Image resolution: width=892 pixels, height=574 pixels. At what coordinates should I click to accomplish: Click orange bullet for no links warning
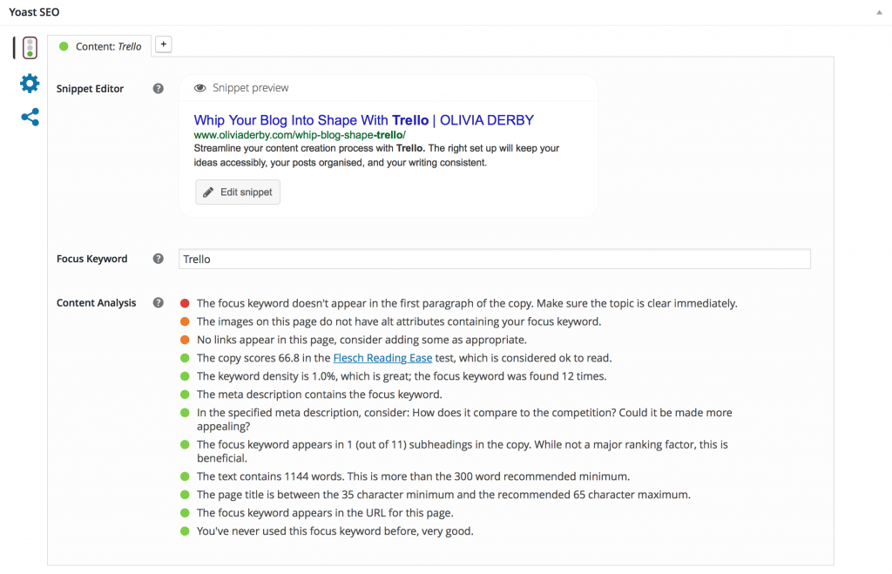[x=185, y=340]
